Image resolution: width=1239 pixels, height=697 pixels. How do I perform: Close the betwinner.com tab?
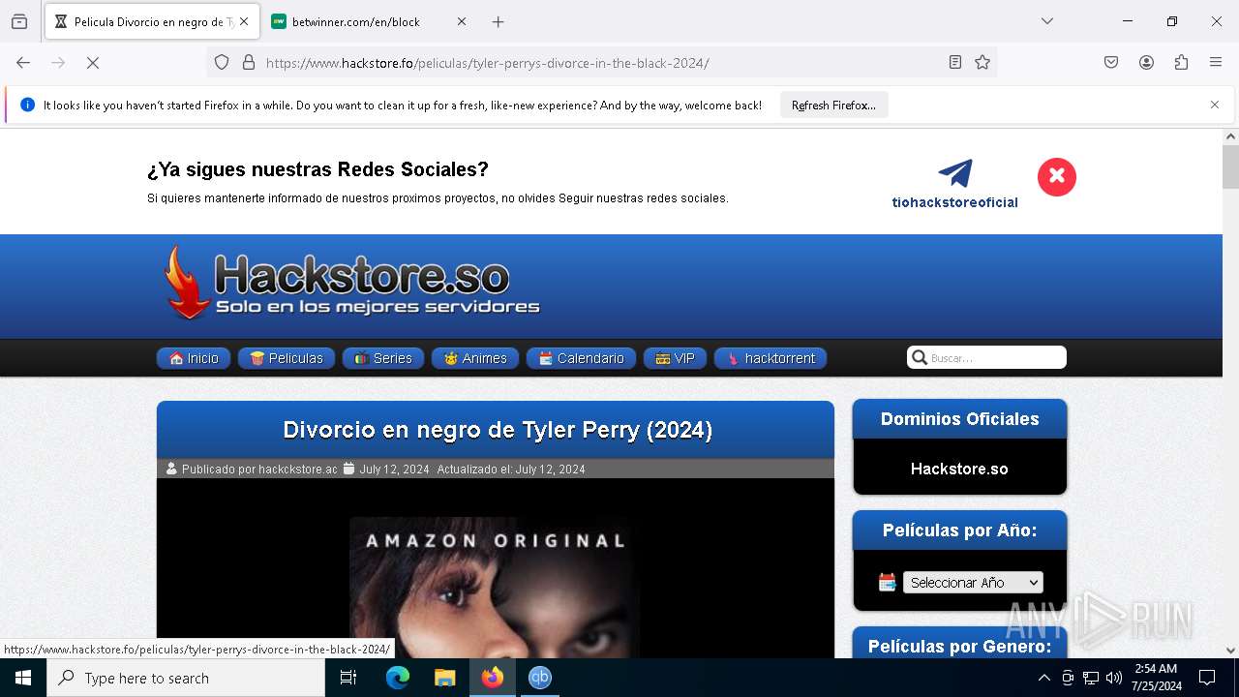click(x=461, y=21)
